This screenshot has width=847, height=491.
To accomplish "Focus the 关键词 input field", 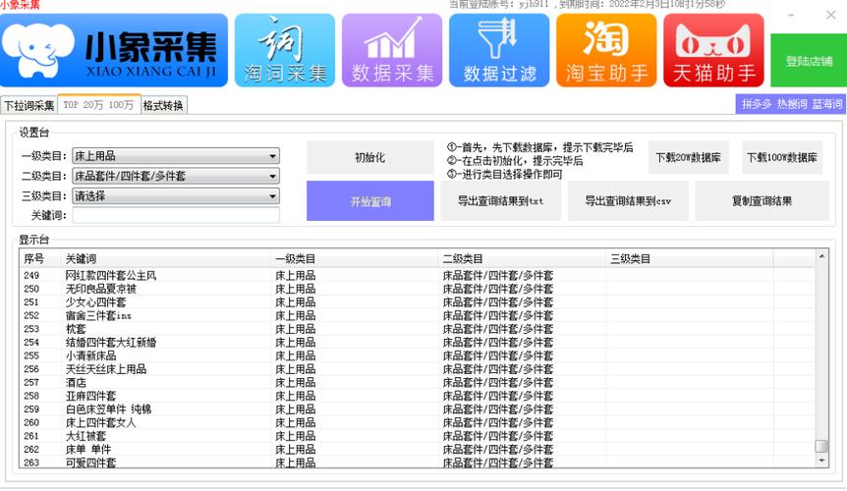I will click(x=176, y=215).
